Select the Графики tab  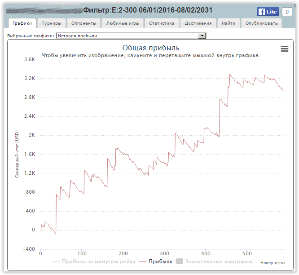point(22,23)
